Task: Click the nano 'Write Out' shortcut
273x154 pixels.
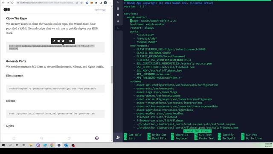Action: point(157,135)
